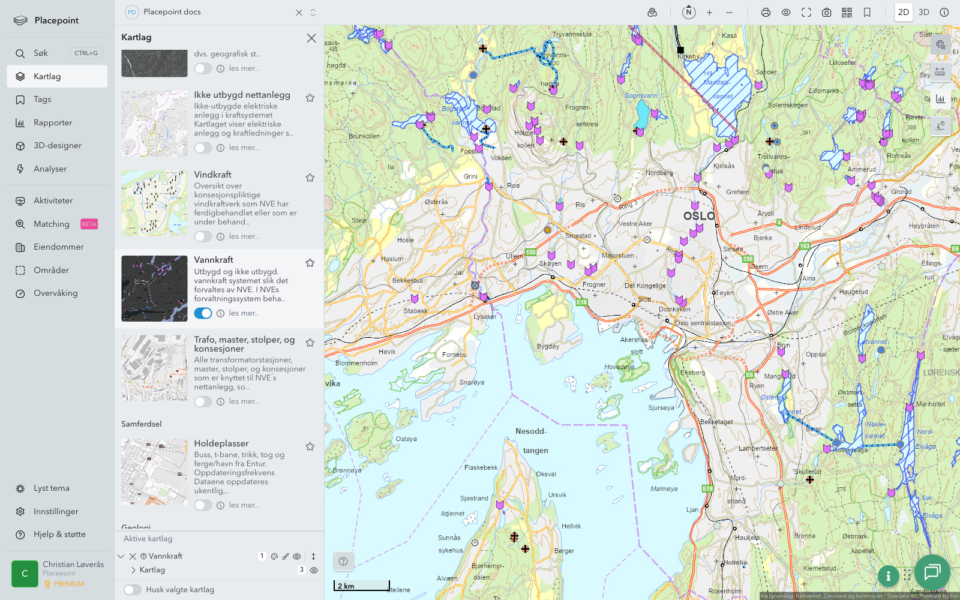Reset map orientation with north compass
This screenshot has height=600, width=960.
pos(689,12)
